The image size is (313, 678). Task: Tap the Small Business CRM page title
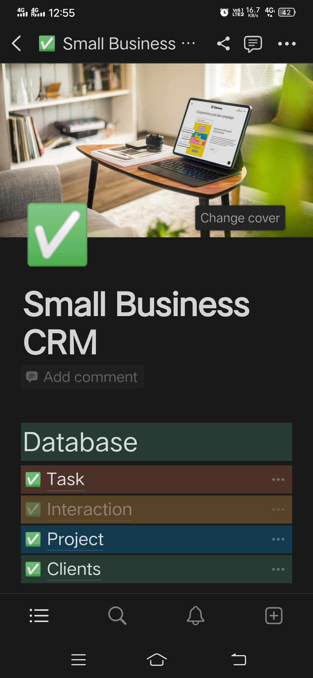tap(136, 323)
